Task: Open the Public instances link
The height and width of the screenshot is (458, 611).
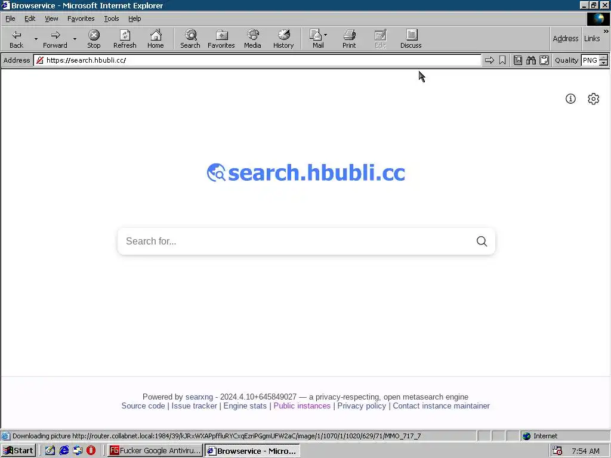Action: click(302, 406)
